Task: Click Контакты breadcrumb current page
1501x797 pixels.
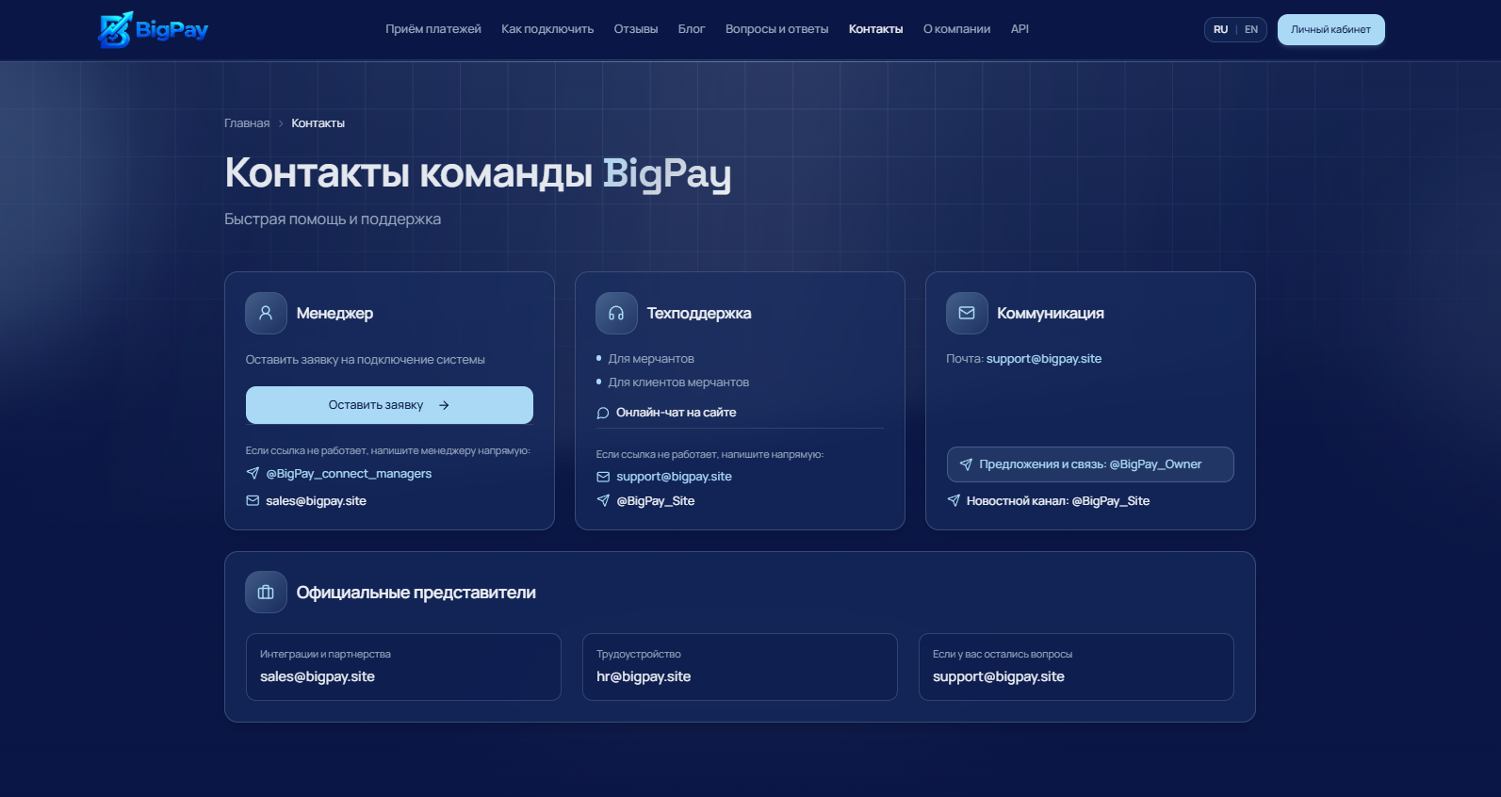Action: coord(318,123)
